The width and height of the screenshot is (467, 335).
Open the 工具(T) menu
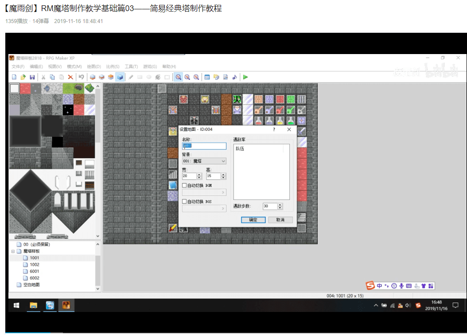pos(131,66)
